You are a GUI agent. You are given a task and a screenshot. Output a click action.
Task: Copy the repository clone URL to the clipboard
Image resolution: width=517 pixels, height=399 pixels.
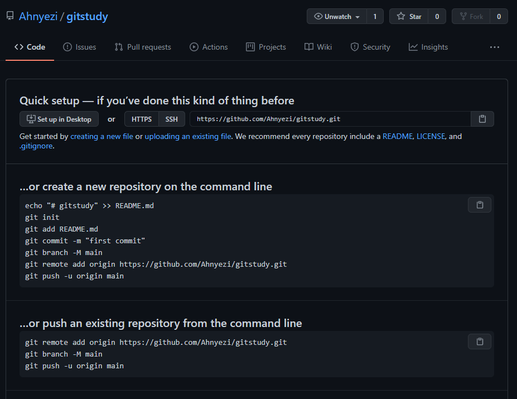click(482, 119)
